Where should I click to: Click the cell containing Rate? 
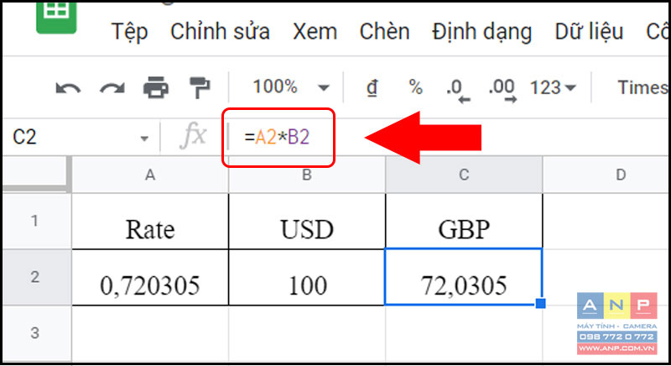pos(150,222)
